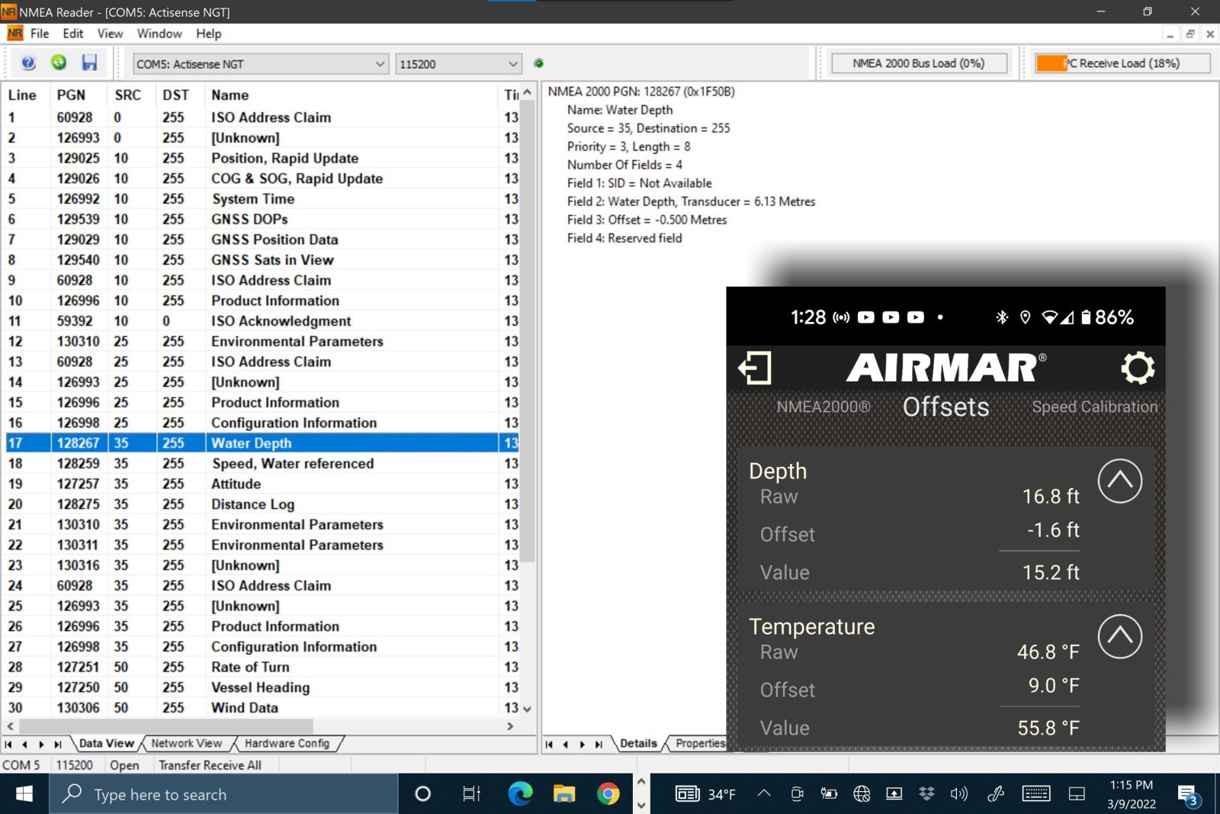Switch to the Network View tab

pos(186,743)
